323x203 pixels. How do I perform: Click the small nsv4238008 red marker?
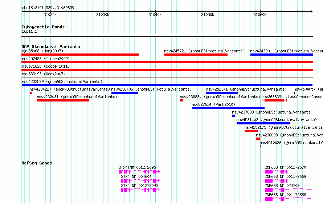(258, 139)
